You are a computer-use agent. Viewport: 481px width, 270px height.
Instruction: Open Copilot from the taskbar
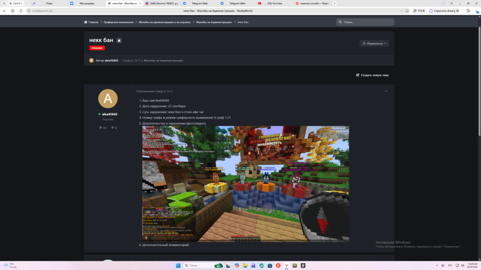(x=237, y=266)
